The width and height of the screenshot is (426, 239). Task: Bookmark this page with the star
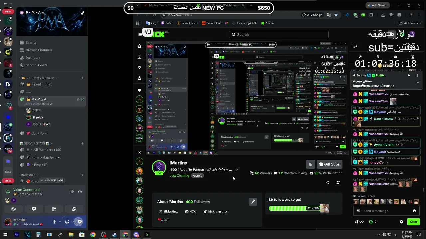click(x=336, y=15)
